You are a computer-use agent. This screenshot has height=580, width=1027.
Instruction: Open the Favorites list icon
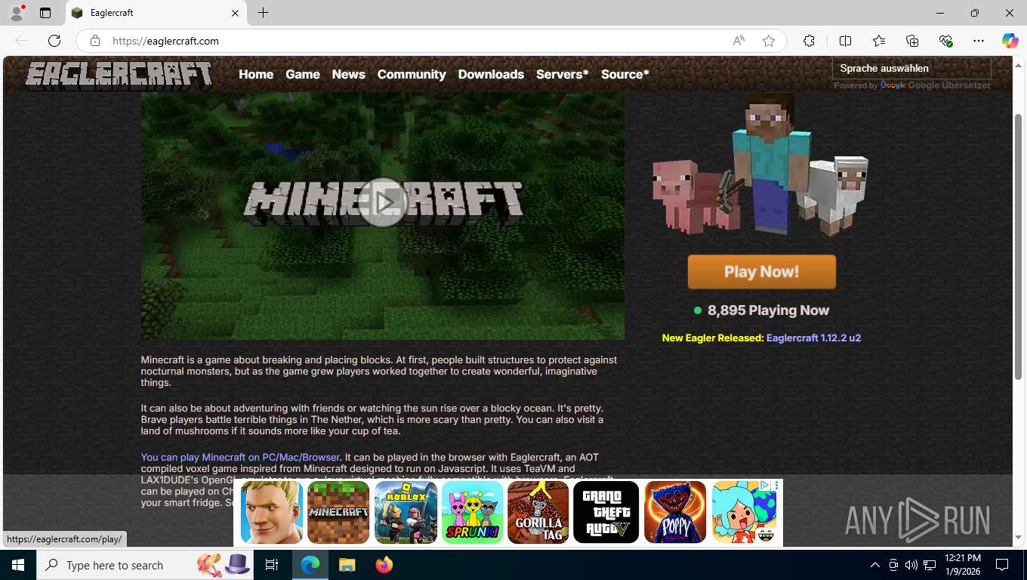(879, 41)
